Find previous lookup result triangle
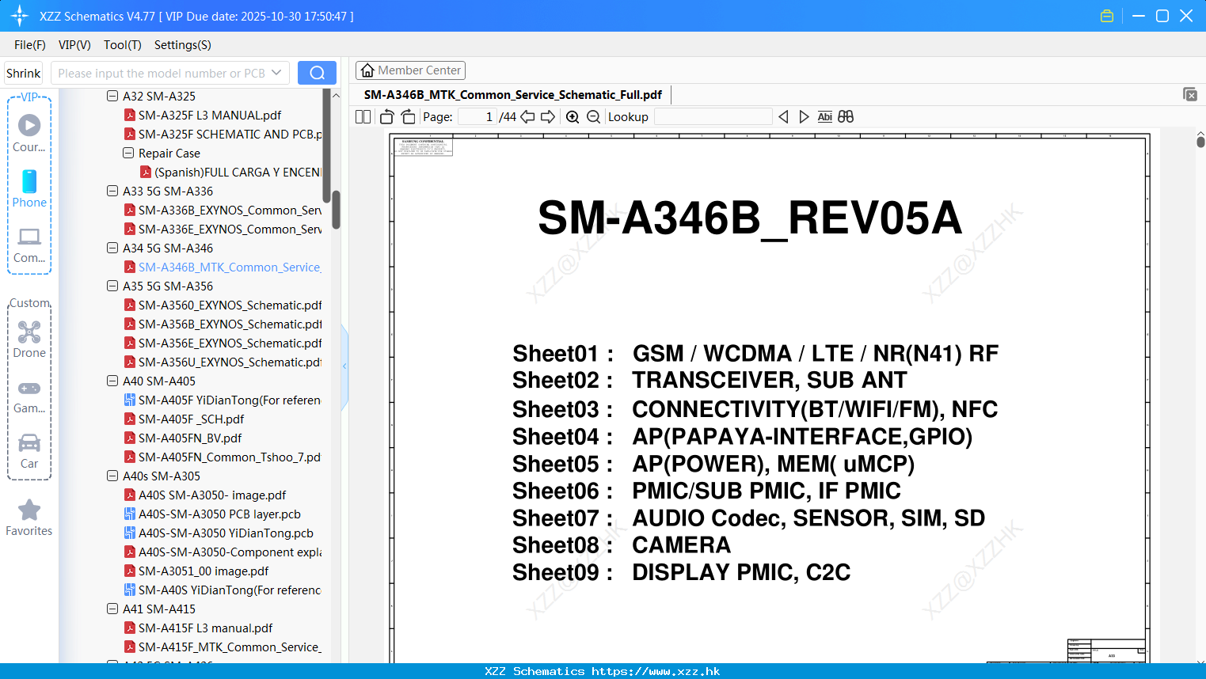The height and width of the screenshot is (679, 1206). coord(783,116)
